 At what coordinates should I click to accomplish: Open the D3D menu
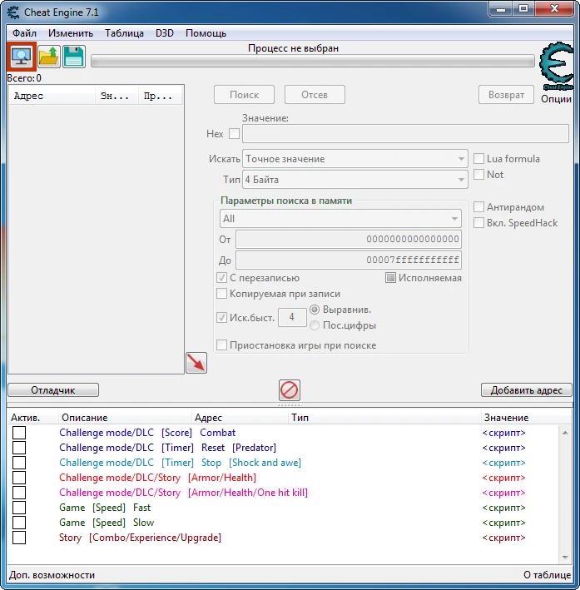point(165,33)
